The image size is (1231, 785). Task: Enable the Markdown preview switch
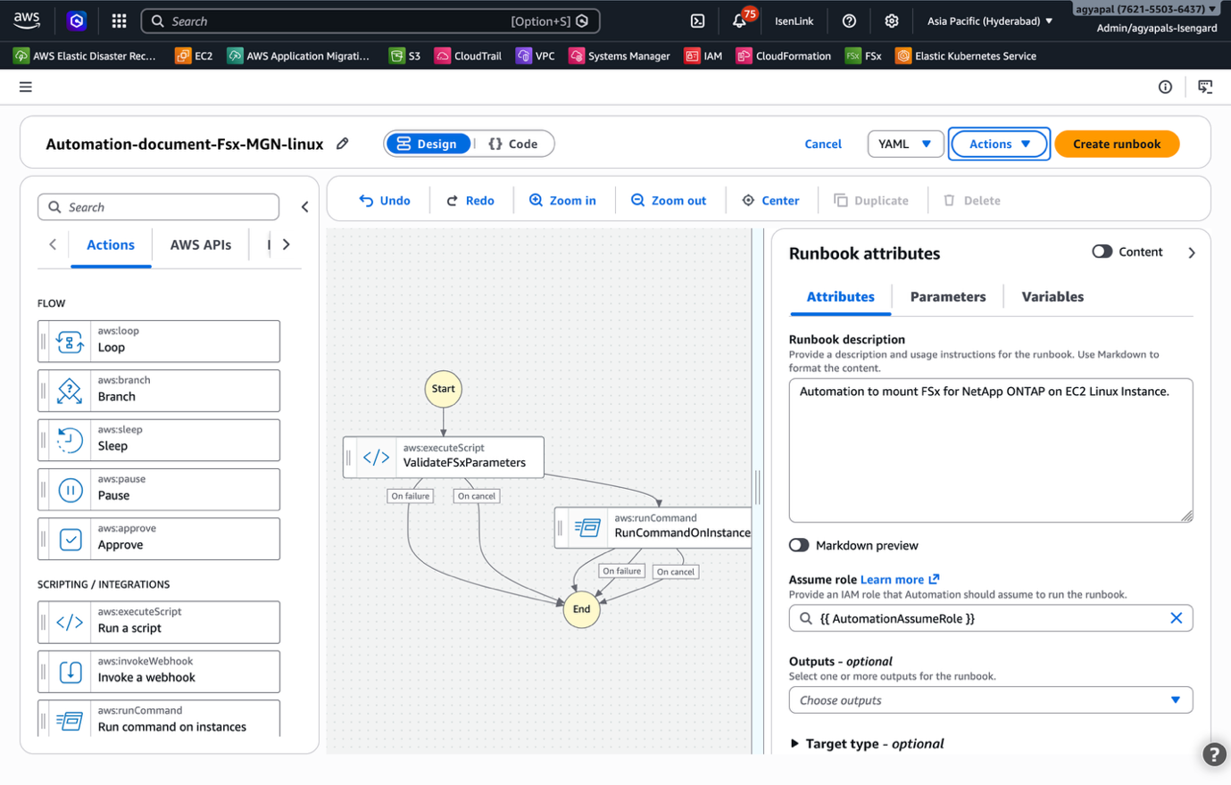799,545
